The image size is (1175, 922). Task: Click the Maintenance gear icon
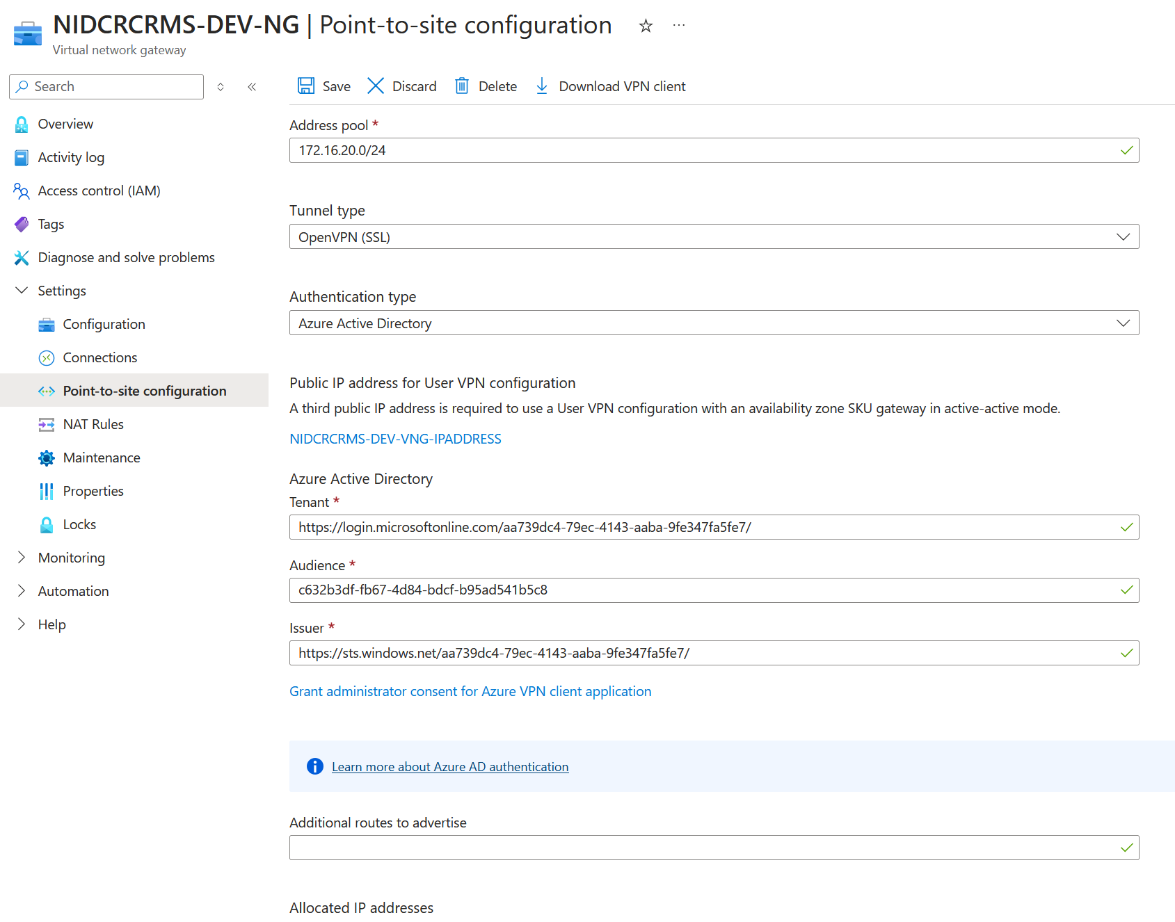tap(47, 458)
